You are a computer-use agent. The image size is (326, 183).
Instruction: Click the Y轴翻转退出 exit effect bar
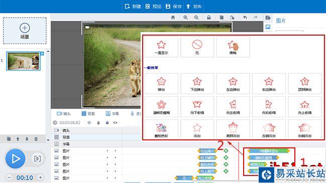[269, 151]
